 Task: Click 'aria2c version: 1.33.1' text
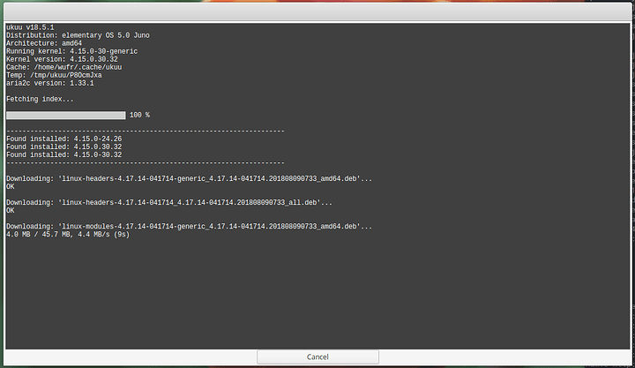49,83
